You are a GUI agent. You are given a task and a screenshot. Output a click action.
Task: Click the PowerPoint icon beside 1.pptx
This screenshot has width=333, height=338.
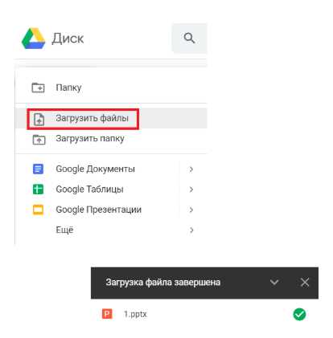click(x=107, y=314)
